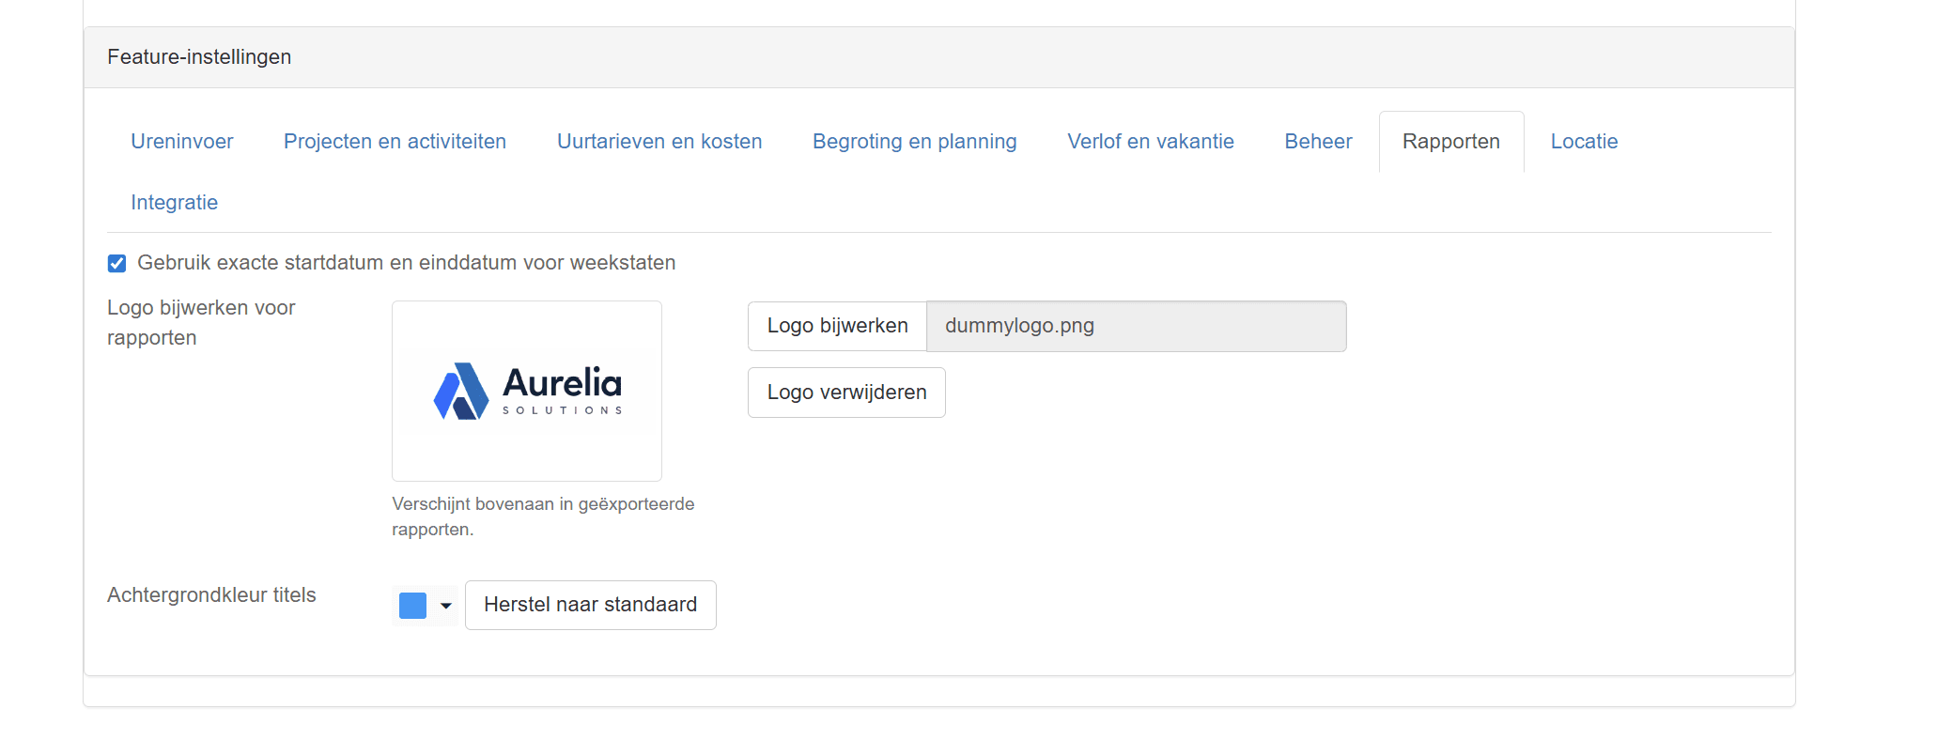1937x755 pixels.
Task: Open the Beheer tab
Action: (1318, 142)
